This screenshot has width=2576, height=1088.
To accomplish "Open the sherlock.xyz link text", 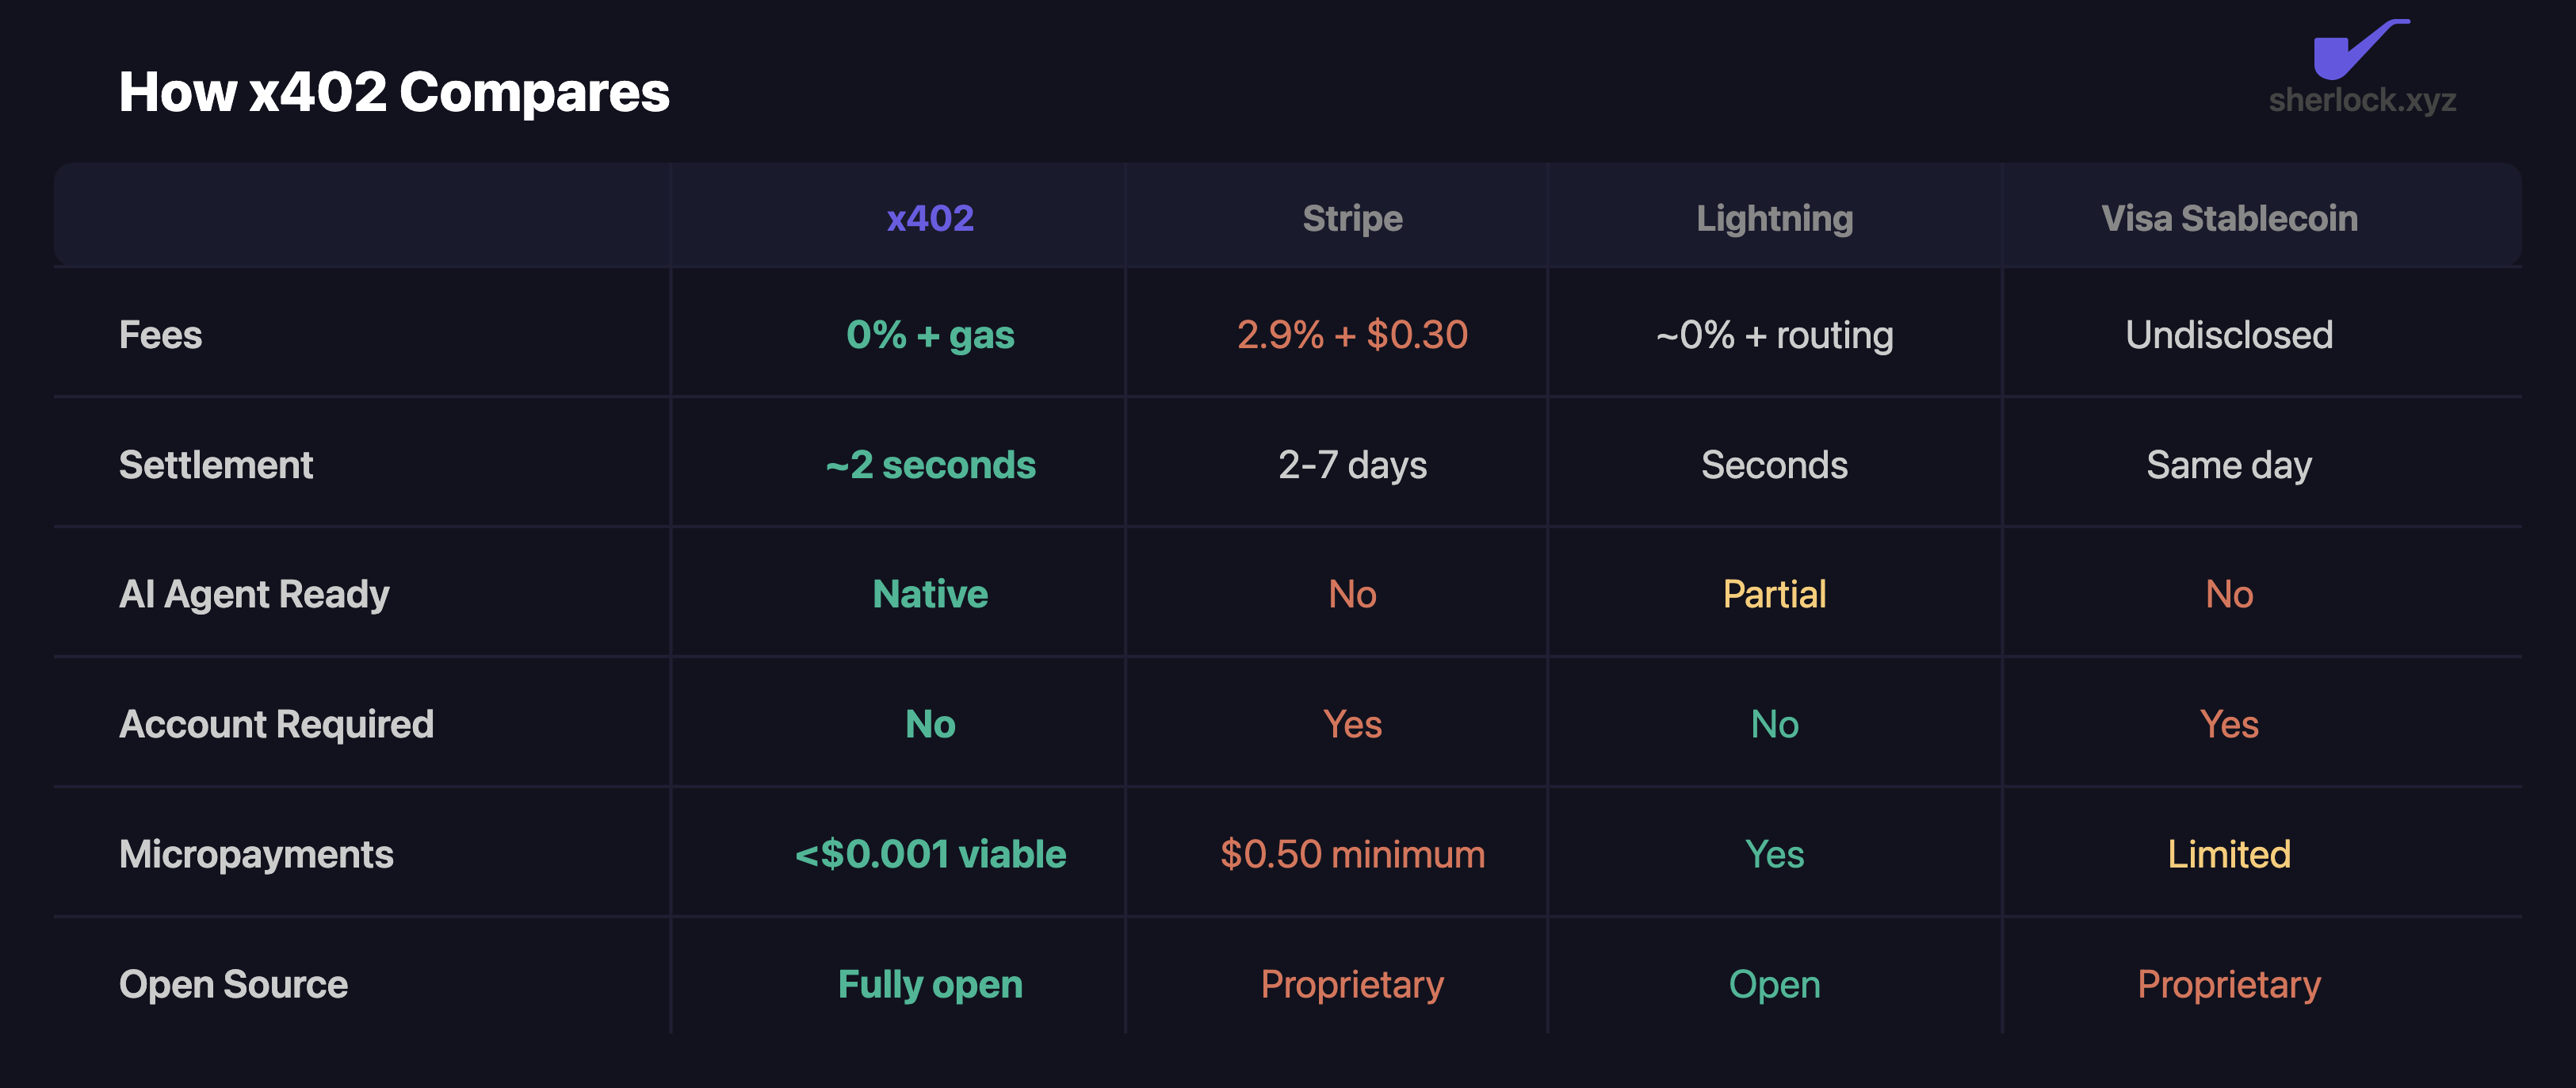I will [2362, 100].
